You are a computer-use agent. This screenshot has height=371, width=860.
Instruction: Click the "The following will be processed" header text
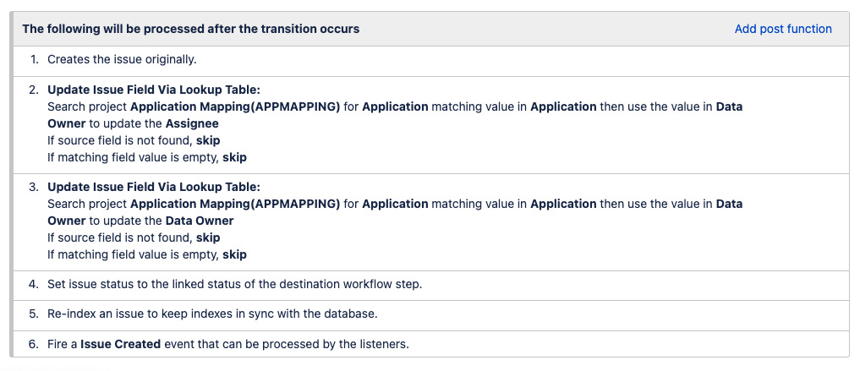point(190,29)
